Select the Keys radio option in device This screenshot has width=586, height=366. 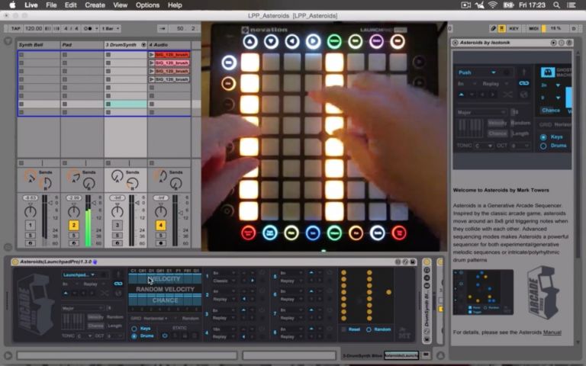pyautogui.click(x=134, y=329)
